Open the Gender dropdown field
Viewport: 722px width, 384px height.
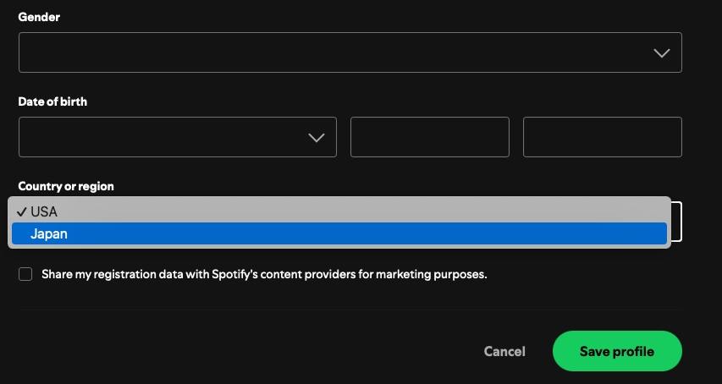[339, 52]
